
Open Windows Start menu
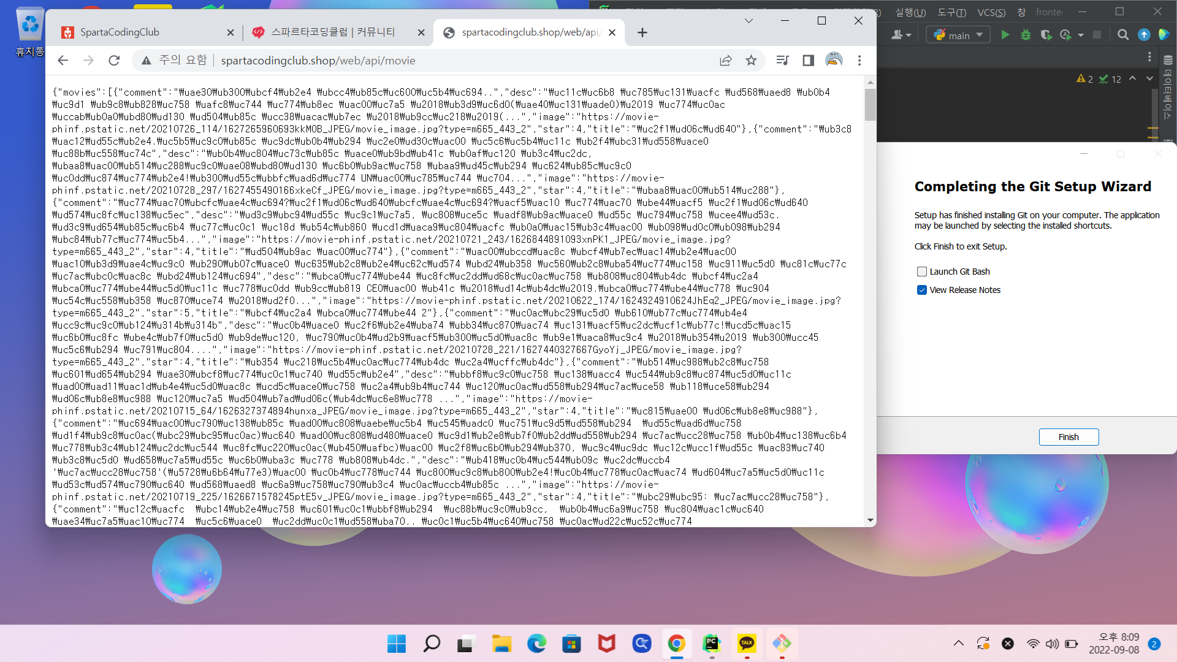[397, 644]
